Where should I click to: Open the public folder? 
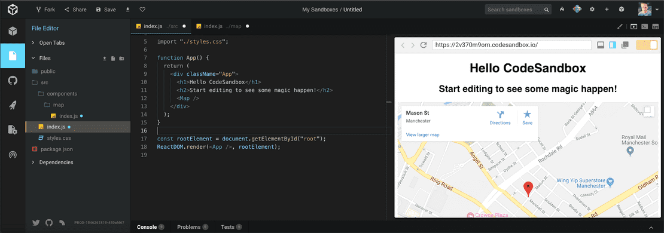pos(78,72)
